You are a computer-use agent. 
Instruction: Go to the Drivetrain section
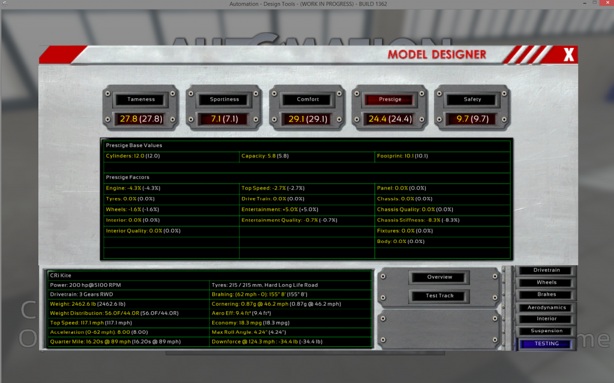546,270
